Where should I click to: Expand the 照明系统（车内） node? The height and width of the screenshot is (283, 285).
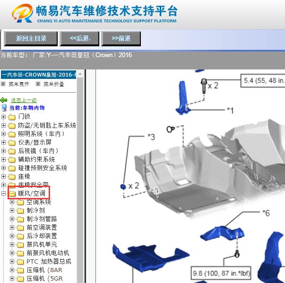click(x=3, y=134)
